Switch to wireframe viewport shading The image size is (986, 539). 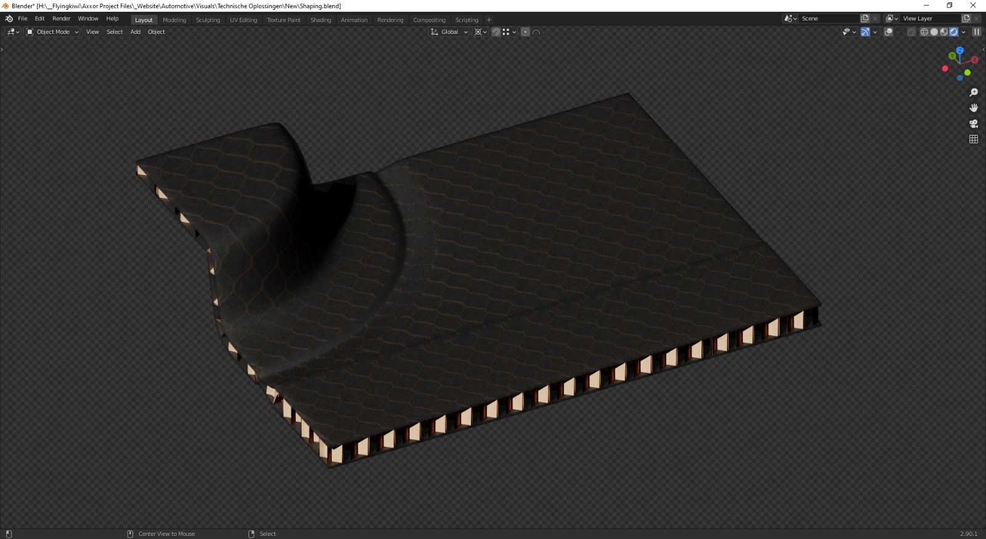coord(924,32)
